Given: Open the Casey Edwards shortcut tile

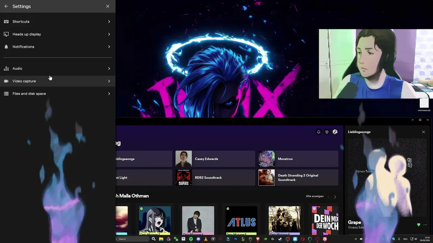Looking at the screenshot, I should tap(215, 159).
